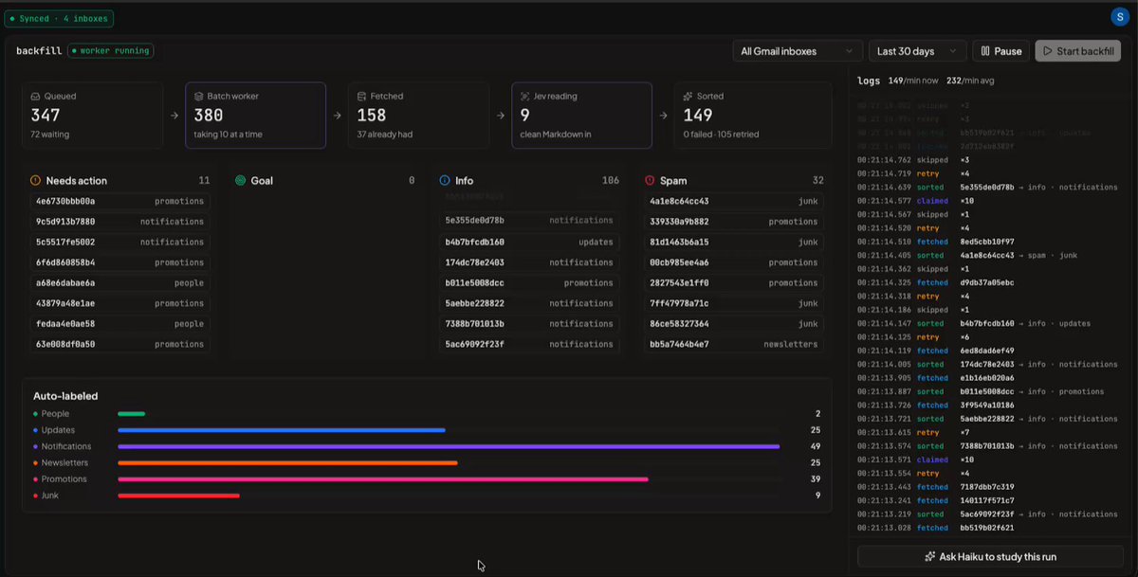Open the Spam row bb5a7464b4e7 newsletters

pos(734,345)
